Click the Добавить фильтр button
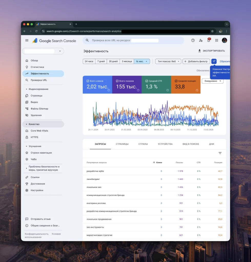The width and height of the screenshot is (251, 262). pyautogui.click(x=196, y=61)
